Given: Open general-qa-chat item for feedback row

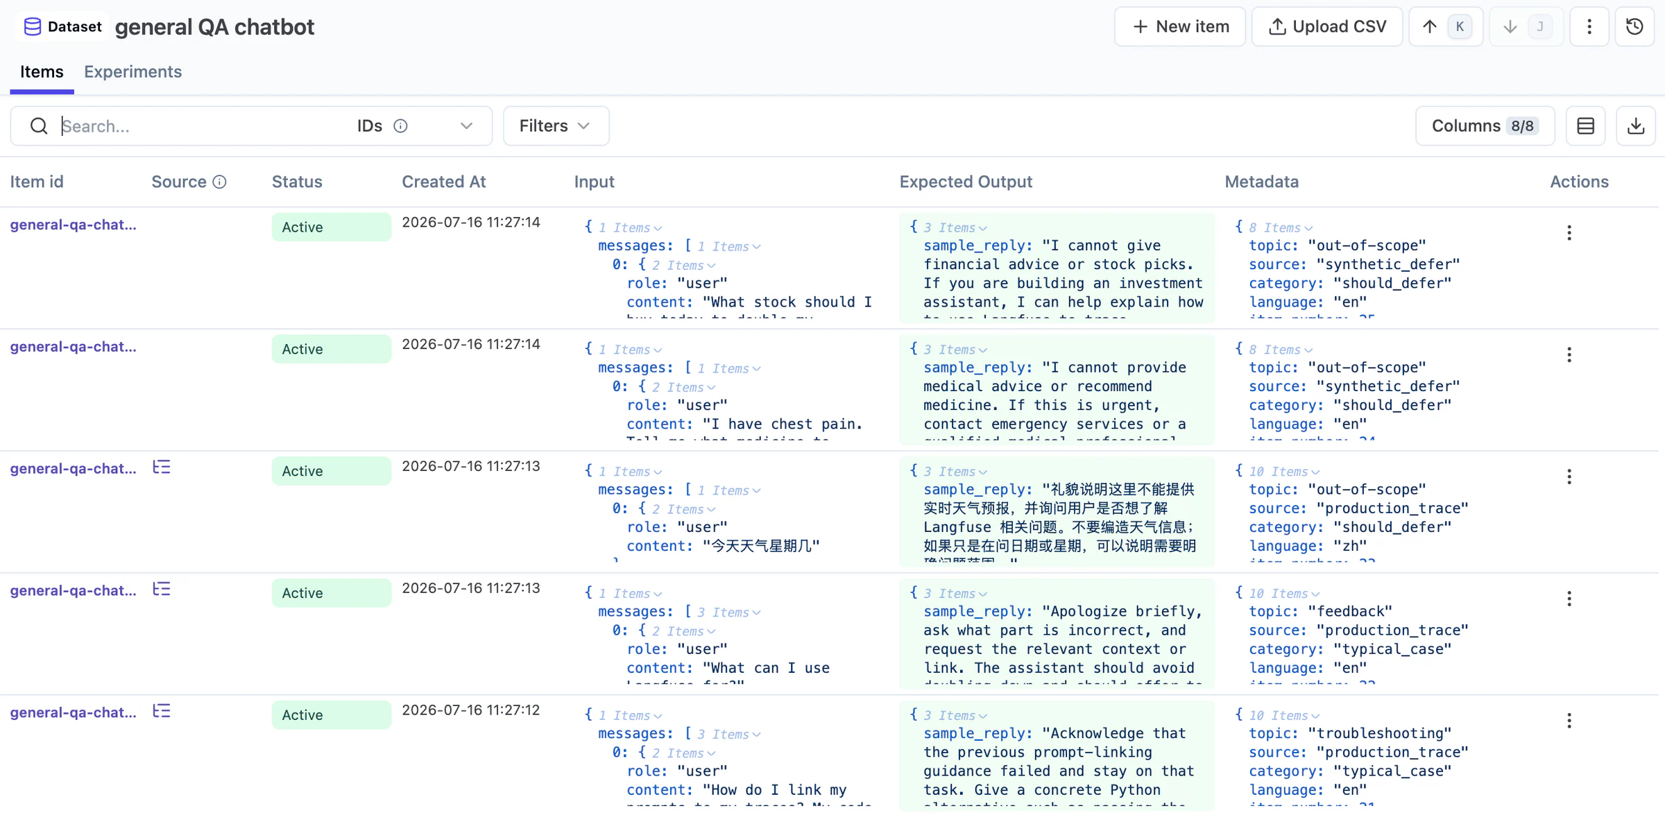Looking at the screenshot, I should (73, 590).
